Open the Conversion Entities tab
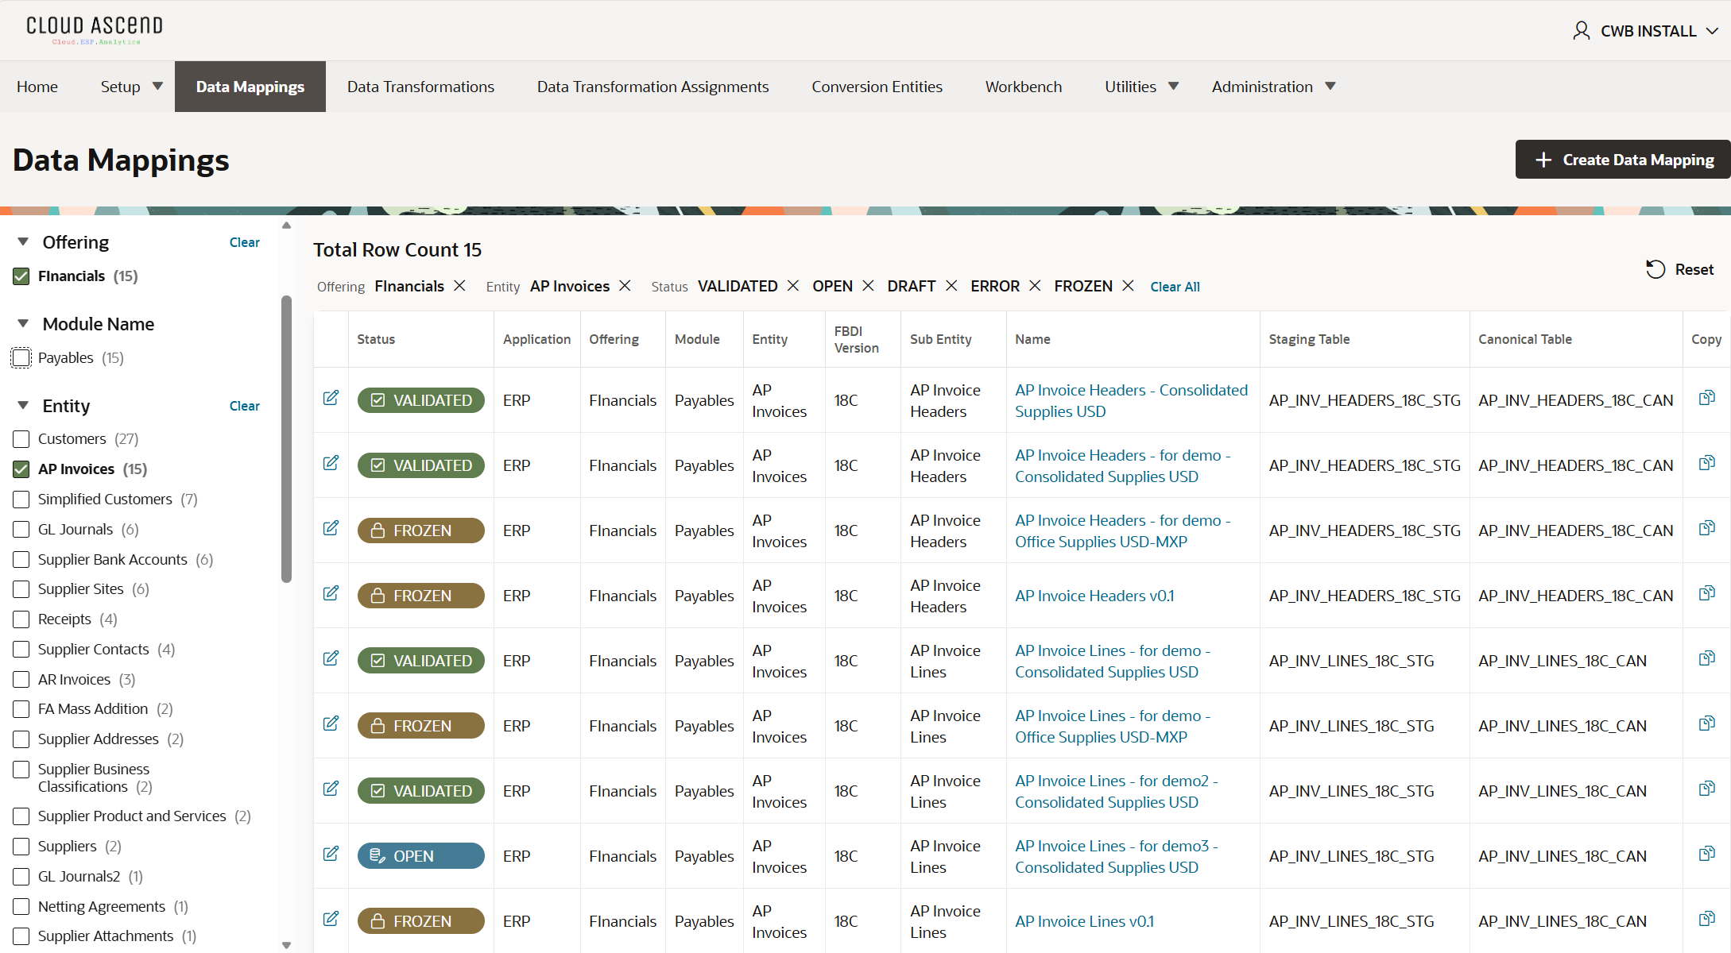 click(877, 87)
